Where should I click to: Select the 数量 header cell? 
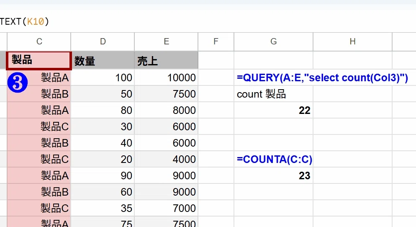pyautogui.click(x=103, y=61)
